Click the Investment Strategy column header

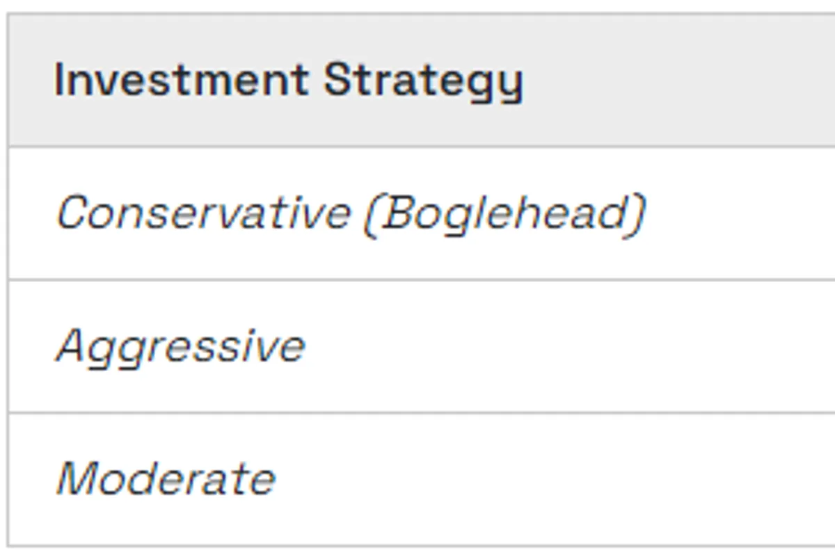(287, 80)
